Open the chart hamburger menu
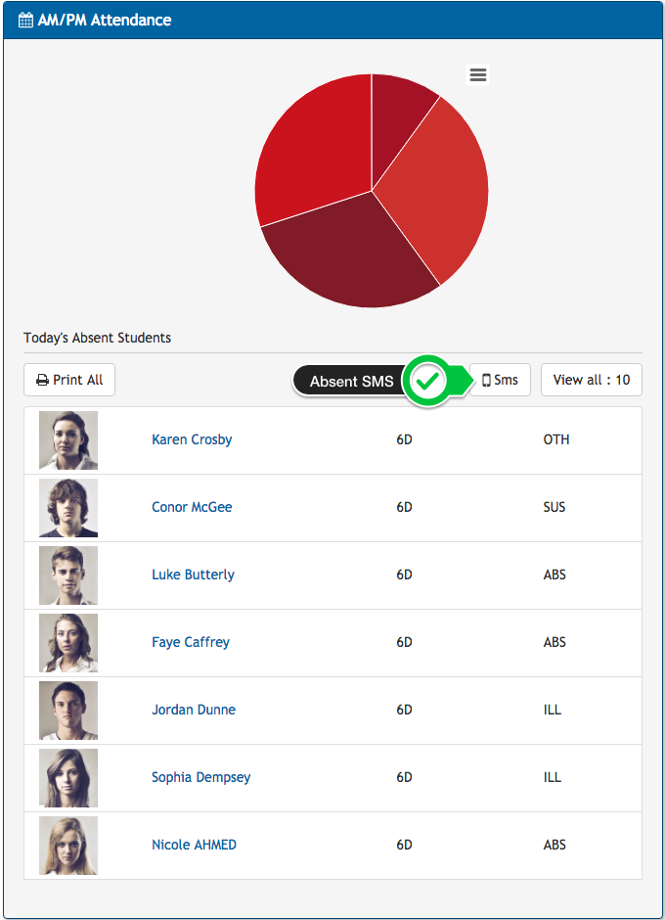 pos(477,75)
